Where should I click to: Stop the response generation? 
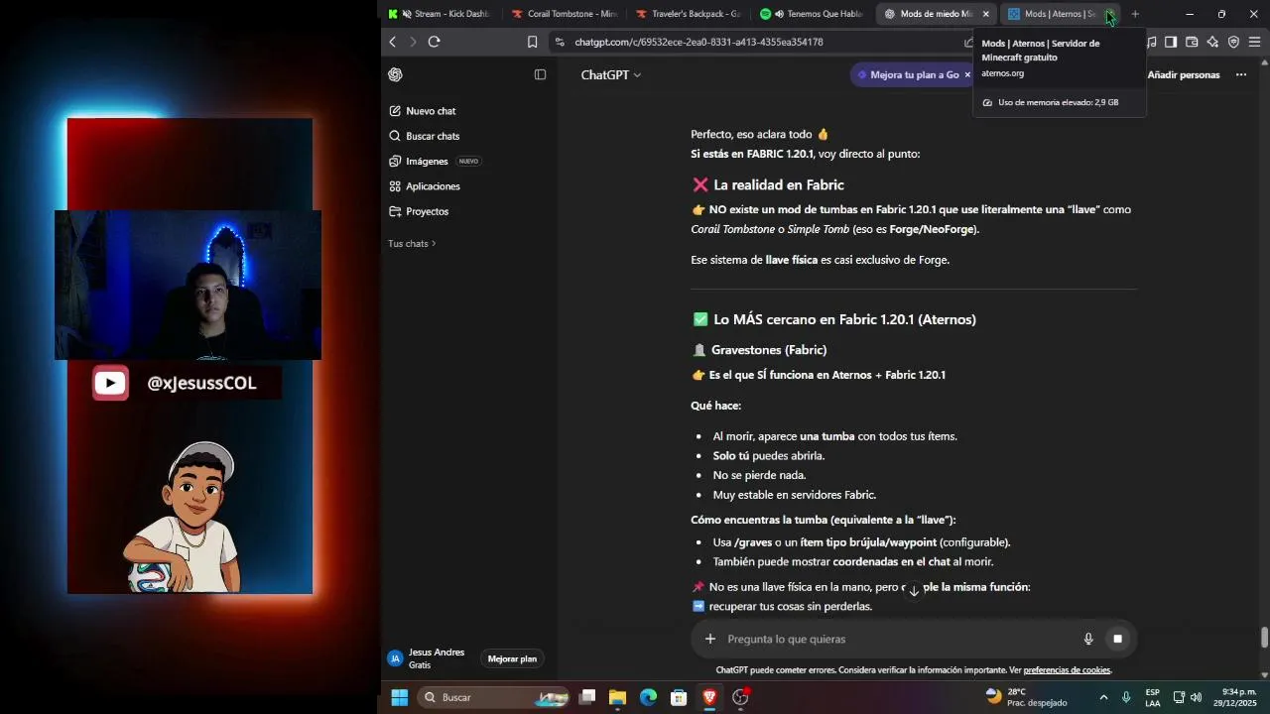coord(1117,639)
